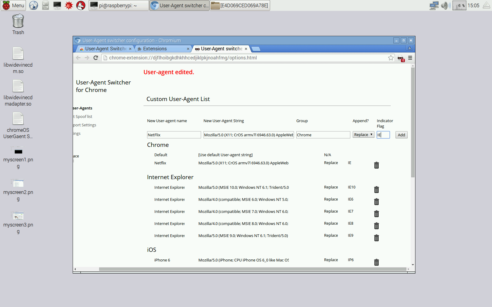Screen dimensions: 492x307
Task: Select the active User-Agent switcher options tab
Action: (x=221, y=49)
